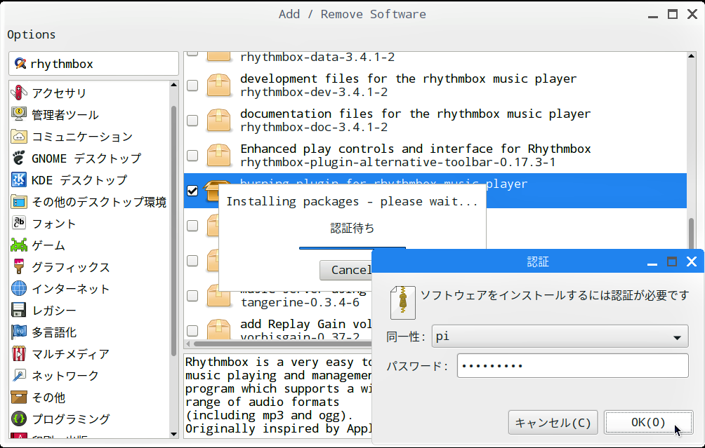The image size is (705, 448).
Task: Click category list scroll down arrow
Action: click(x=174, y=434)
